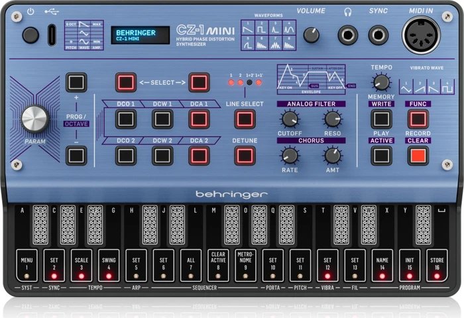Click SET step button 2 under SYNC
The height and width of the screenshot is (318, 464).
coord(54,266)
